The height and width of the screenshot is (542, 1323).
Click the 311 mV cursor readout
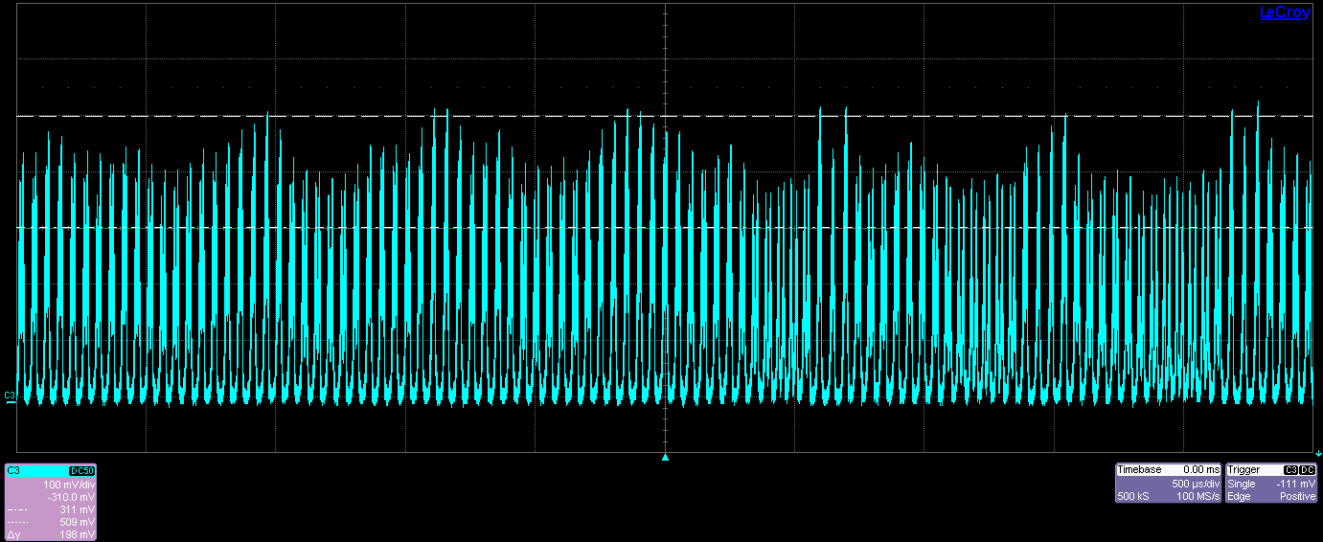pyautogui.click(x=80, y=509)
